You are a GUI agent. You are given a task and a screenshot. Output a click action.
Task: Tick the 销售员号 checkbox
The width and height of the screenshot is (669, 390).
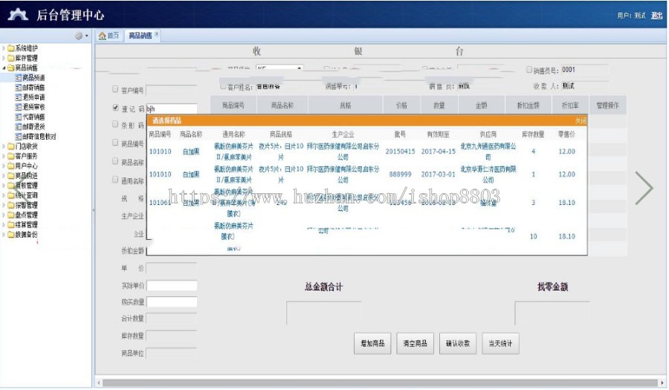pos(529,70)
